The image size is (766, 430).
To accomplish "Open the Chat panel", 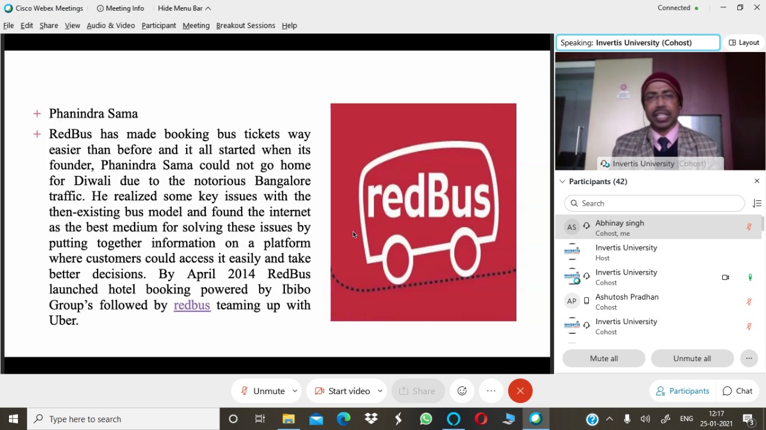I will click(737, 391).
